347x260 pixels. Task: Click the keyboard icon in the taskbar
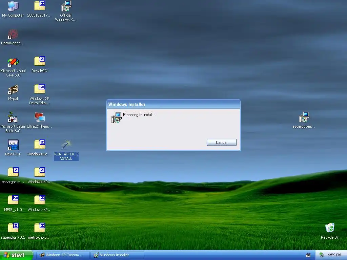[308, 255]
